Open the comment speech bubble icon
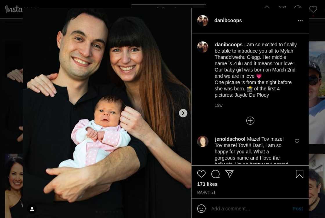The width and height of the screenshot is (325, 218). [215, 174]
